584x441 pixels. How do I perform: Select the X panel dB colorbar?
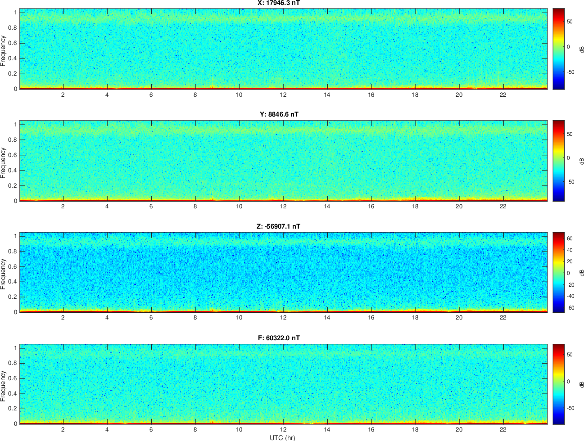(558, 49)
